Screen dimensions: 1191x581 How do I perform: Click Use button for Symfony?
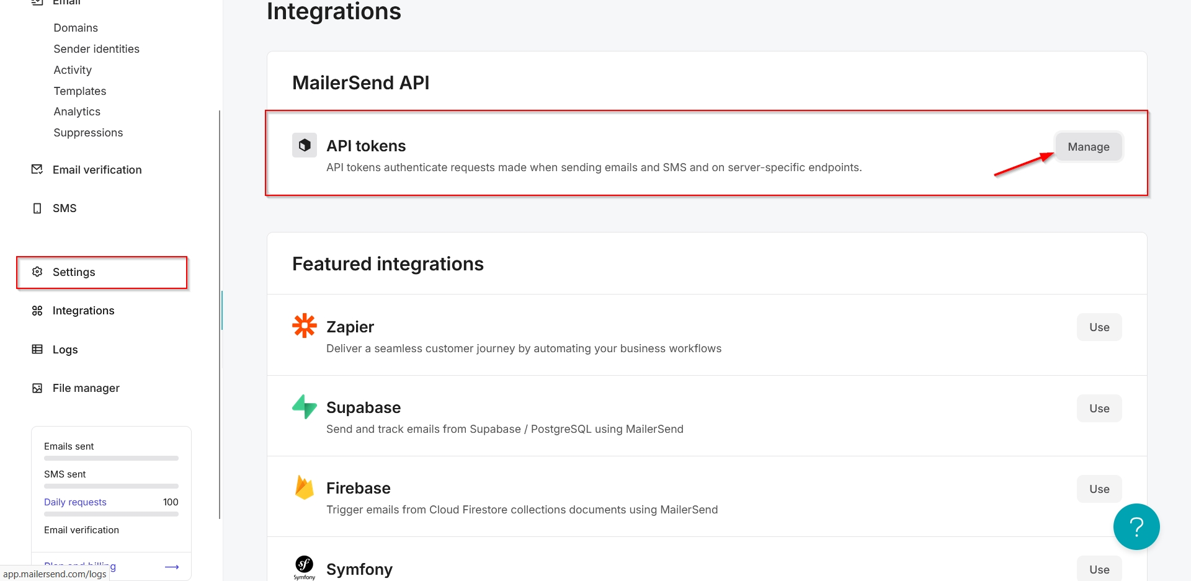[x=1099, y=569]
